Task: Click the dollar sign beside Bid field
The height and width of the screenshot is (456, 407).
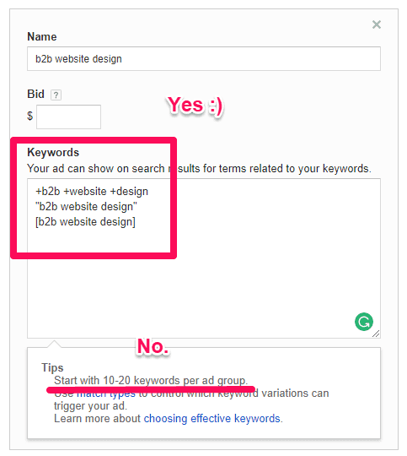Action: pos(29,116)
